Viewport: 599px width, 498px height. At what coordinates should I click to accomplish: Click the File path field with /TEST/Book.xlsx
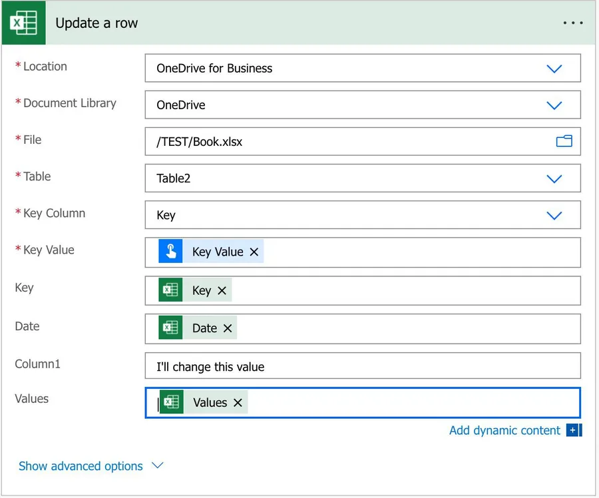pos(346,142)
